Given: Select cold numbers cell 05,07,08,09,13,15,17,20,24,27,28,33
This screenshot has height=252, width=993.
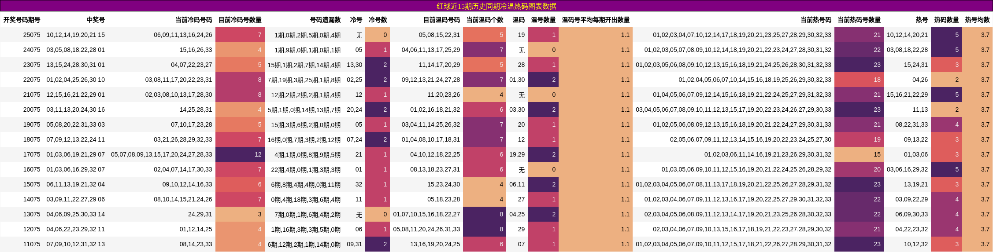Looking at the screenshot, I should (x=161, y=154).
